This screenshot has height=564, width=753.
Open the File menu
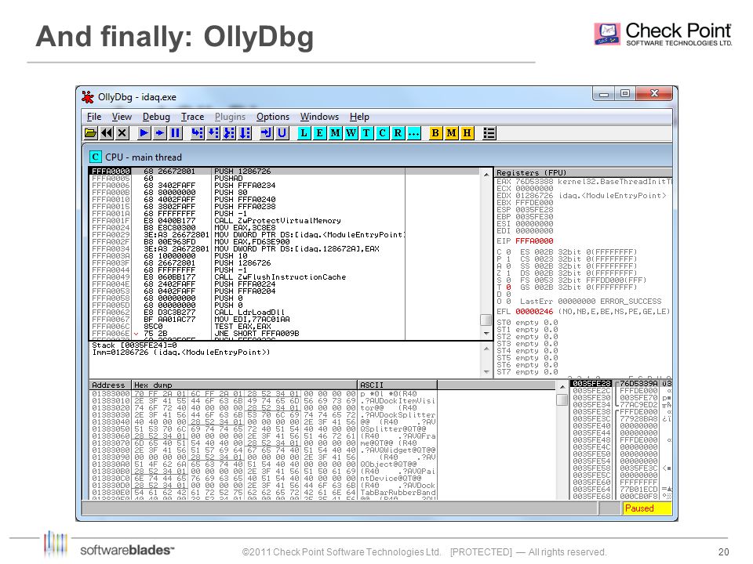click(94, 117)
